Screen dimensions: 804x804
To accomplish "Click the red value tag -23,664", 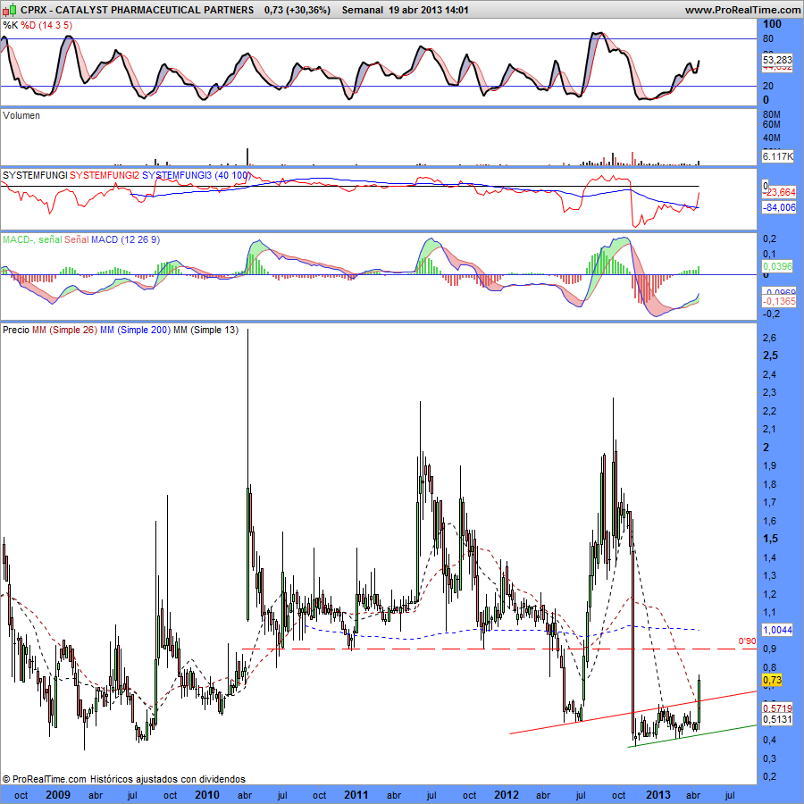I will (x=779, y=192).
